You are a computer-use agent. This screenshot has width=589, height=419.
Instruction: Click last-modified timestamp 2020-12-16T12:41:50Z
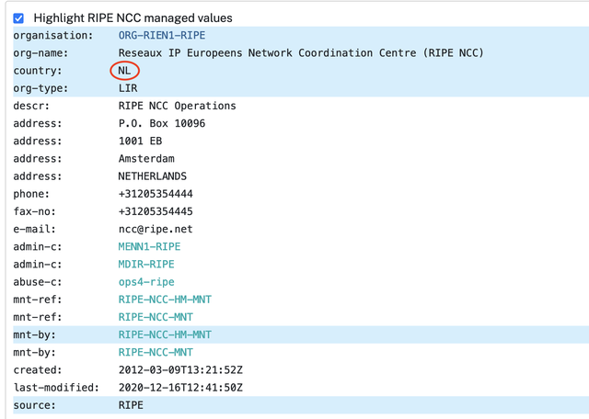pyautogui.click(x=180, y=388)
